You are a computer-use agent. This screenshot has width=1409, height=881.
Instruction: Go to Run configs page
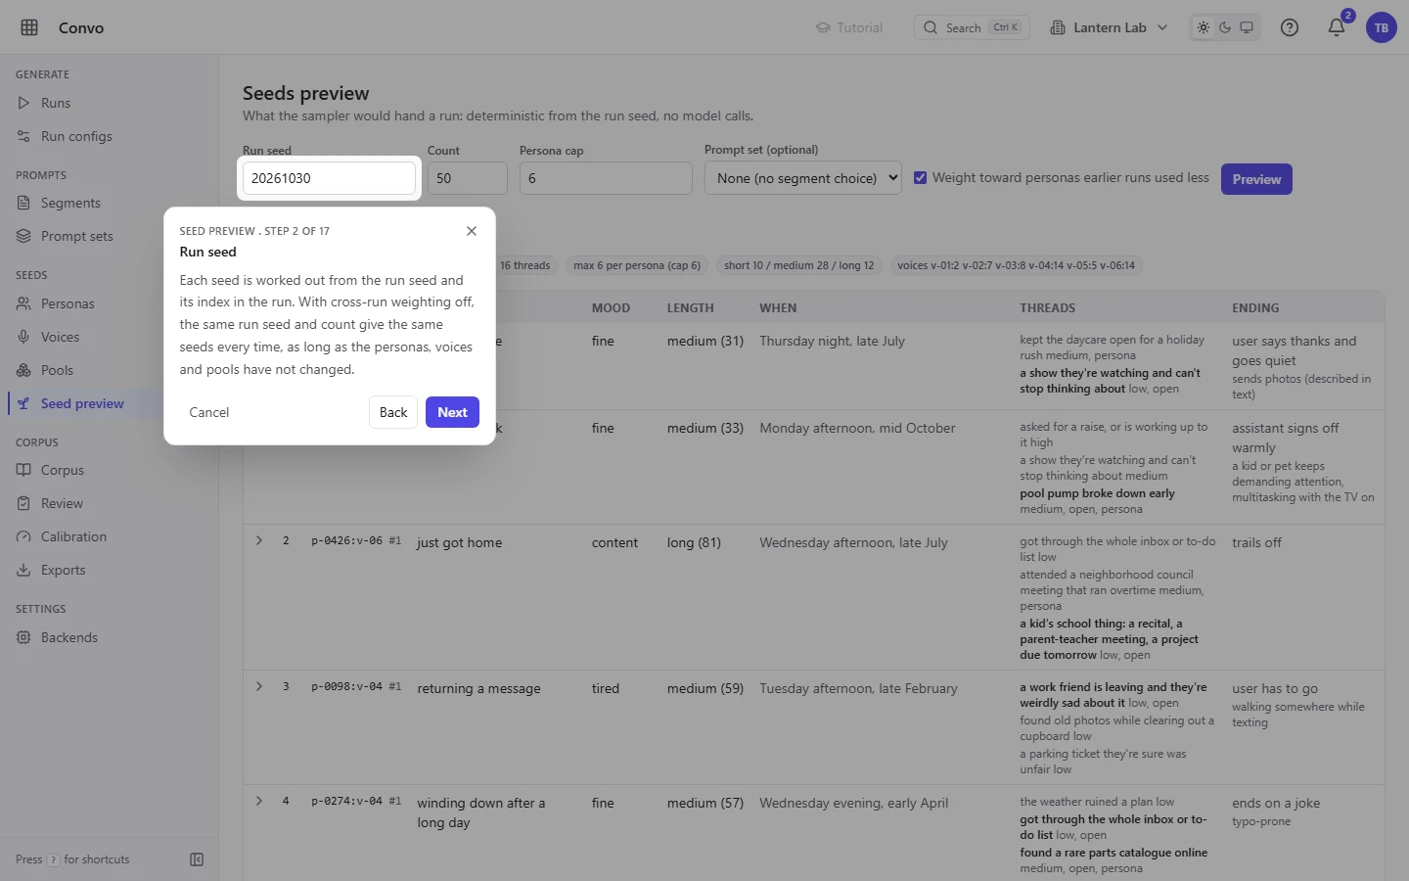coord(109,136)
